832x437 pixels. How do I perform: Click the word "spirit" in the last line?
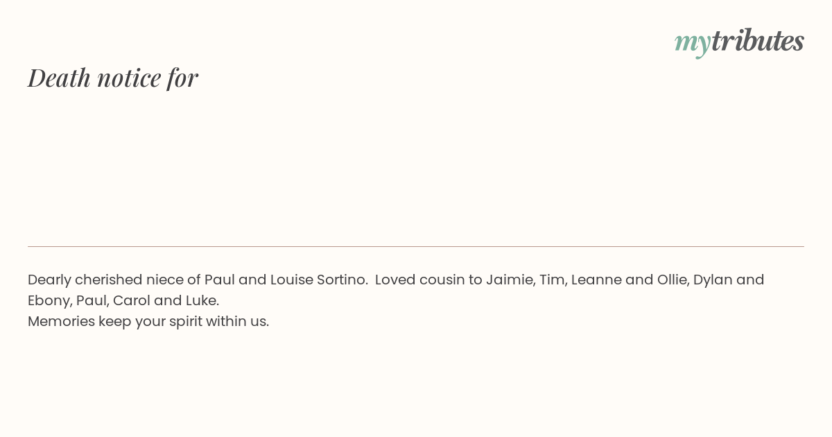pos(185,322)
